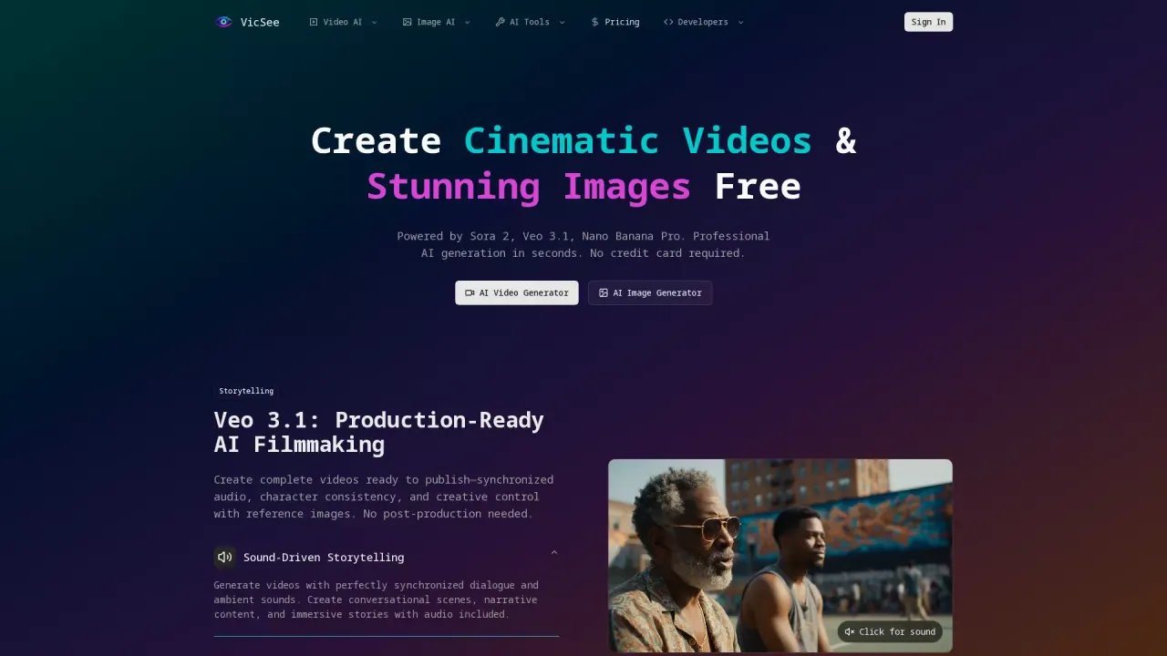Collapse the Sound-Driven Storytelling section chevron
The image size is (1167, 656).
tap(553, 552)
